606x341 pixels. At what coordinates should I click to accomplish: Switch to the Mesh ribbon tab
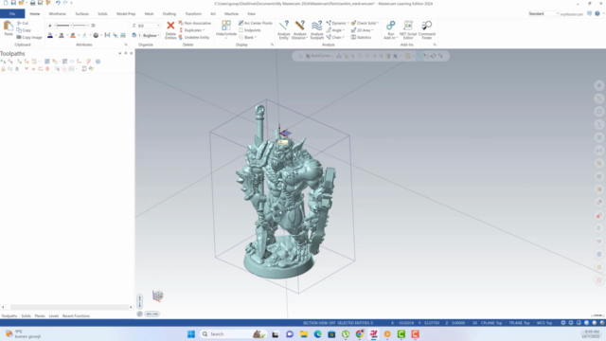(149, 13)
